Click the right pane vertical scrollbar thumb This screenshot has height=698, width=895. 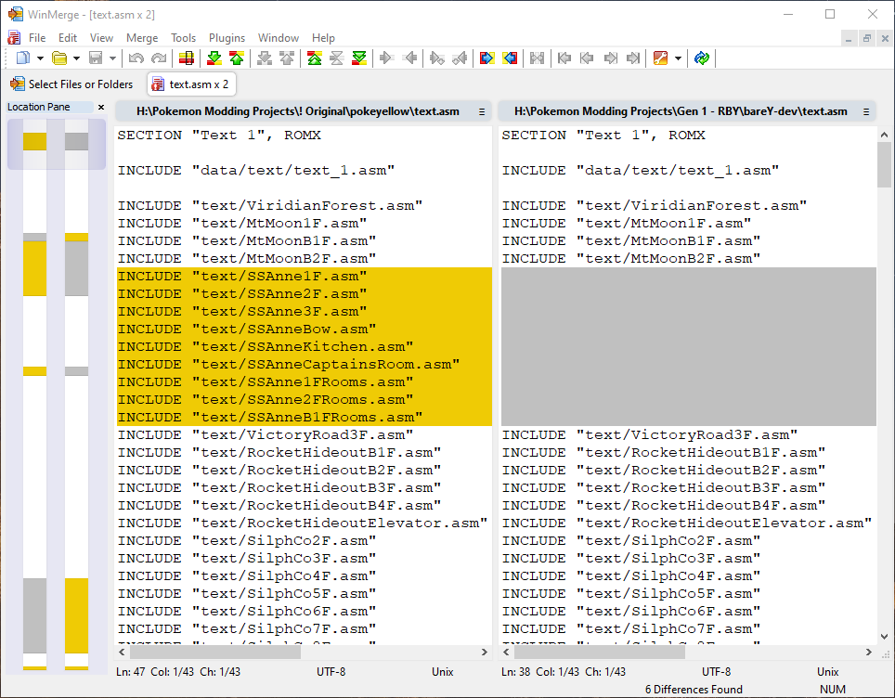click(x=884, y=164)
